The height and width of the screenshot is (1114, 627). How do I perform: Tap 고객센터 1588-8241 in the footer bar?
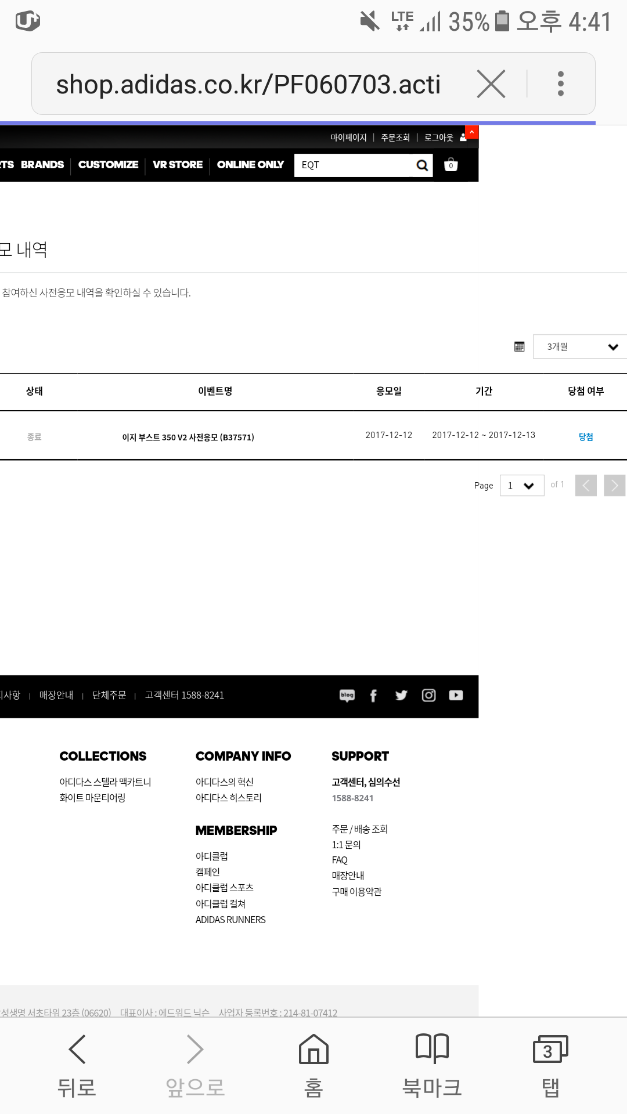tap(184, 695)
